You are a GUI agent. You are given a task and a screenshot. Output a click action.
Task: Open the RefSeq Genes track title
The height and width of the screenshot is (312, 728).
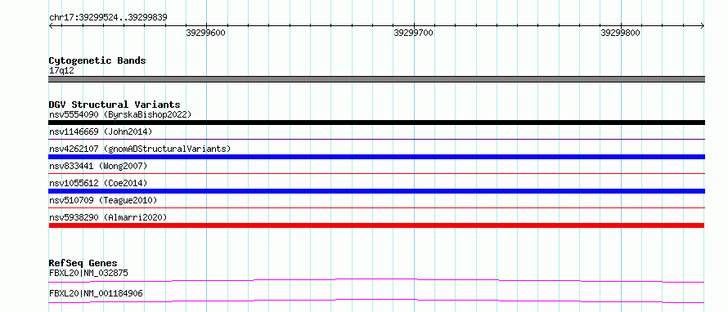pos(83,263)
